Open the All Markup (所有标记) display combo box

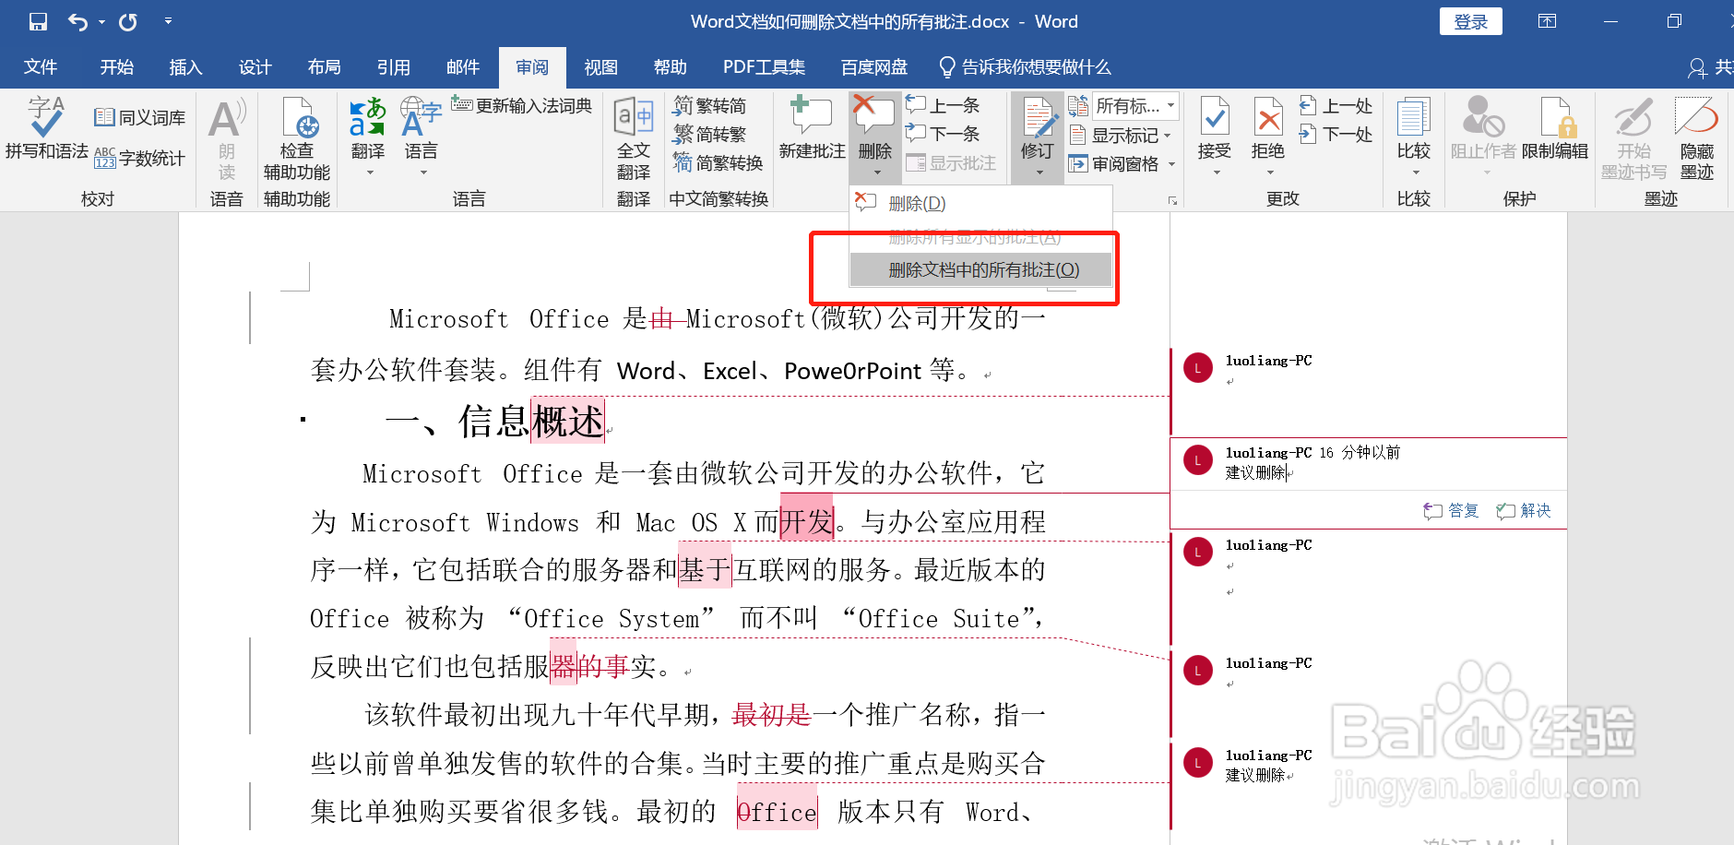(x=1135, y=106)
